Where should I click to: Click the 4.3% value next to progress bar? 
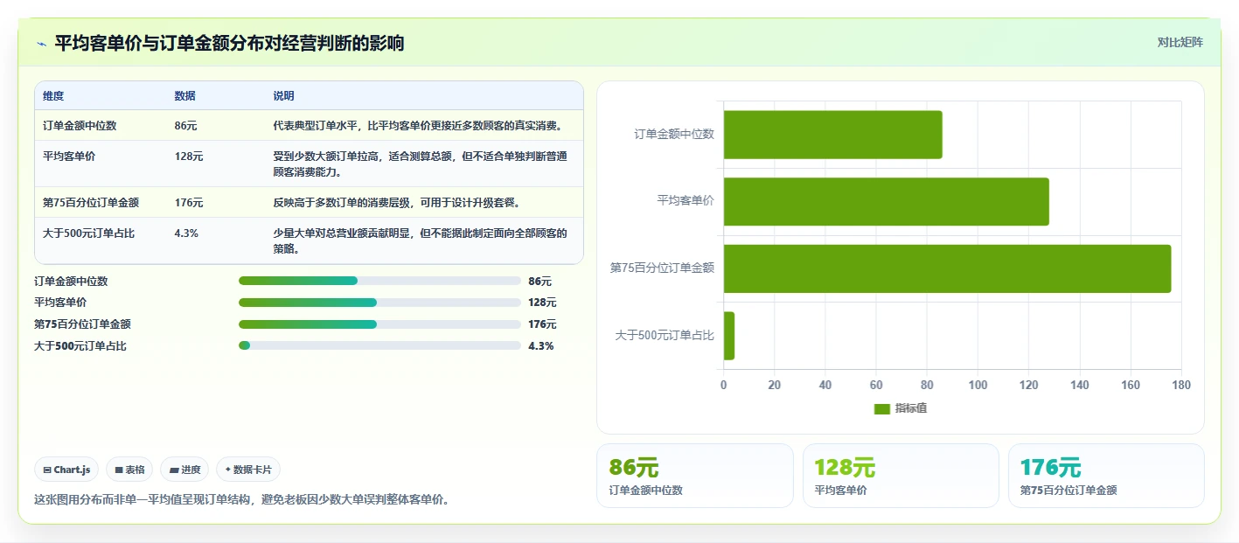click(540, 346)
